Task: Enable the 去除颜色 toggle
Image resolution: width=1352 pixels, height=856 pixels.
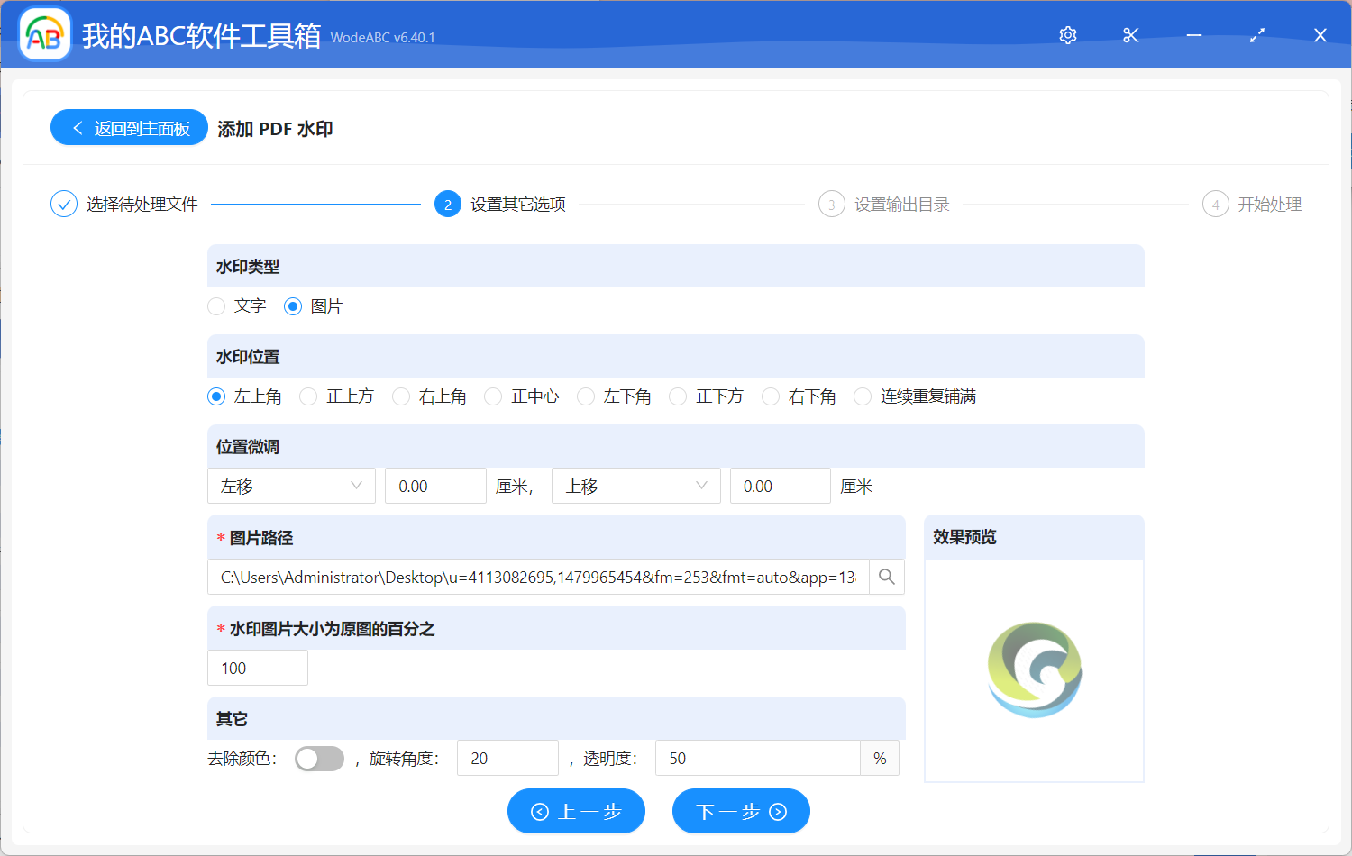Action: [319, 758]
